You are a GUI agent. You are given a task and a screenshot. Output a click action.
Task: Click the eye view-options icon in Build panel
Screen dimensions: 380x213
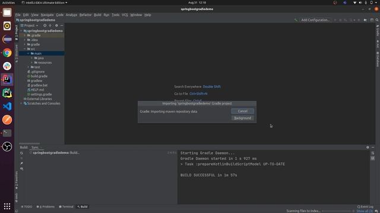coord(21,169)
